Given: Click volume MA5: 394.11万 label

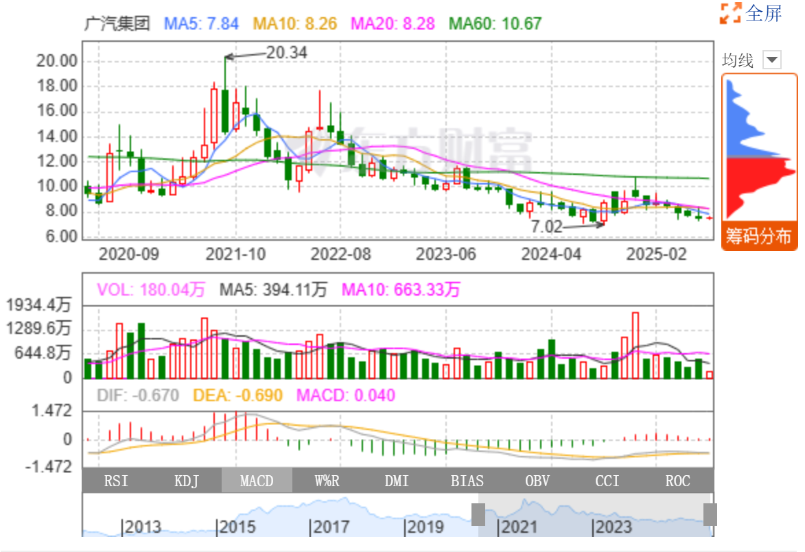Looking at the screenshot, I should (273, 290).
